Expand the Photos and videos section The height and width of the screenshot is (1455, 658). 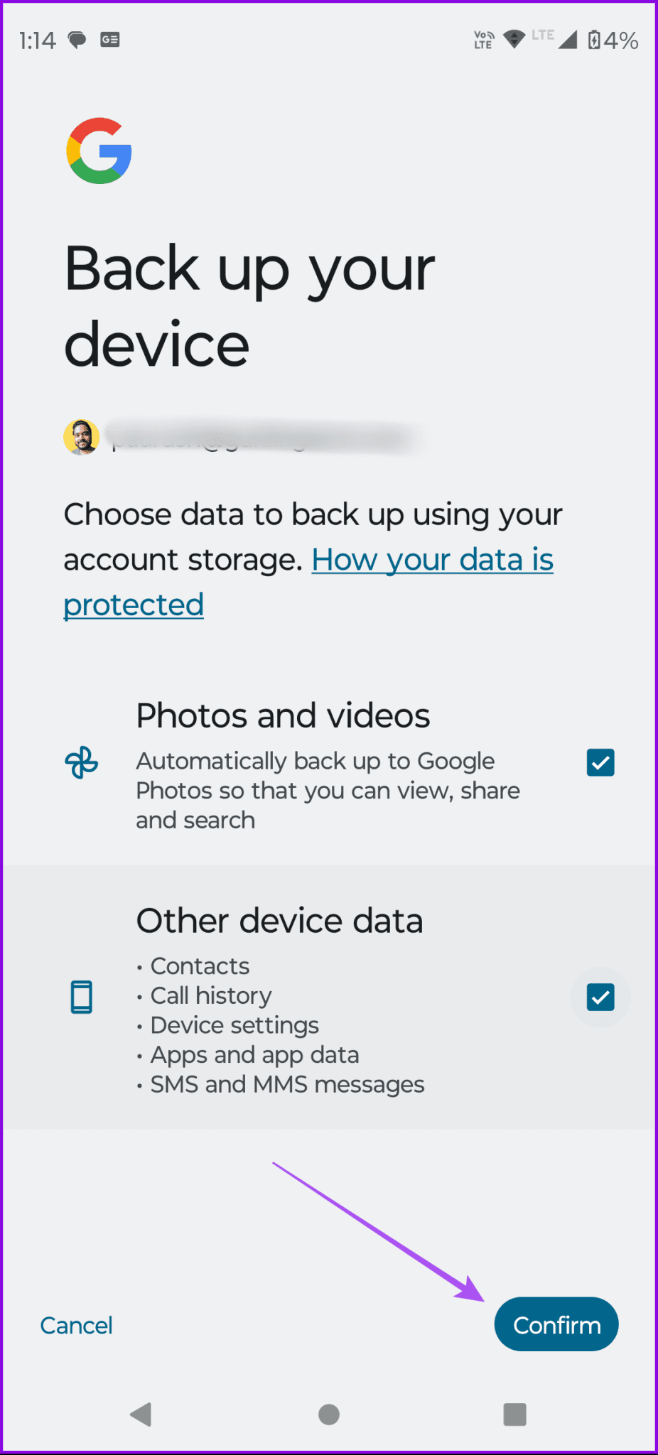click(283, 715)
